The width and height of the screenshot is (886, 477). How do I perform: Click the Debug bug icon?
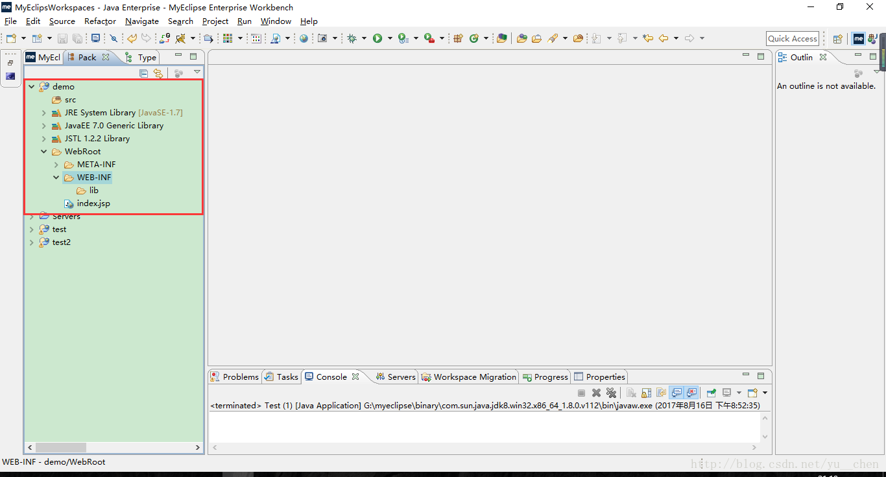(352, 38)
